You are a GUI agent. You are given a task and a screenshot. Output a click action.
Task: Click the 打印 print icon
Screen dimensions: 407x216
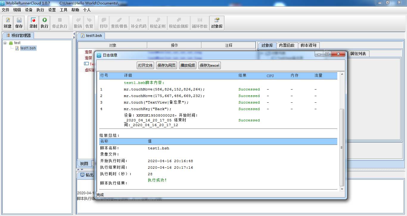[x=103, y=23]
